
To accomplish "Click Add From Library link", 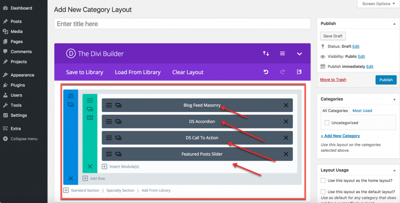I will [156, 190].
